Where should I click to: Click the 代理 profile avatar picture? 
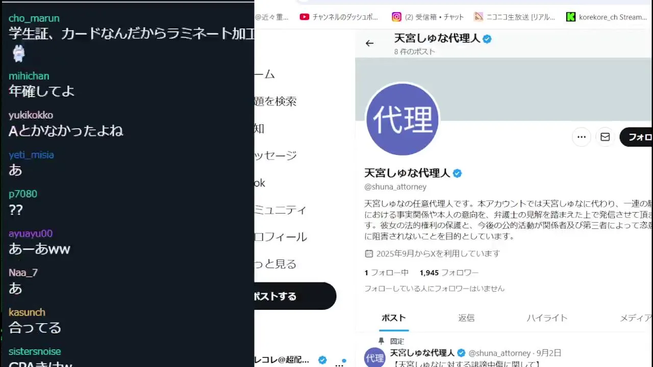pyautogui.click(x=403, y=119)
